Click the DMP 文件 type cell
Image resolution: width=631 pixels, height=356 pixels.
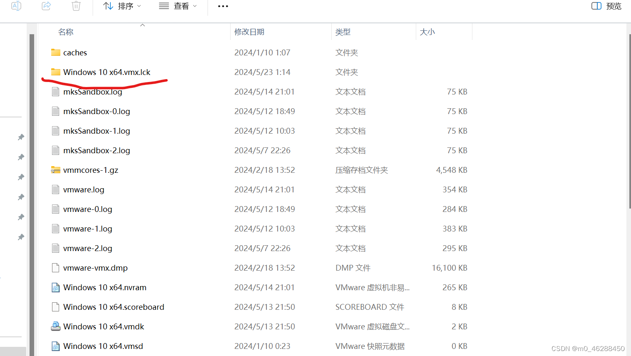pyautogui.click(x=353, y=268)
